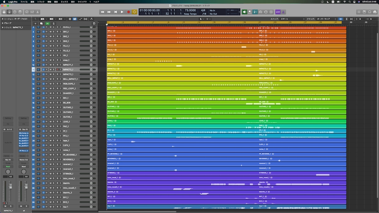Toggle the count-in 1234 button

click(x=278, y=12)
